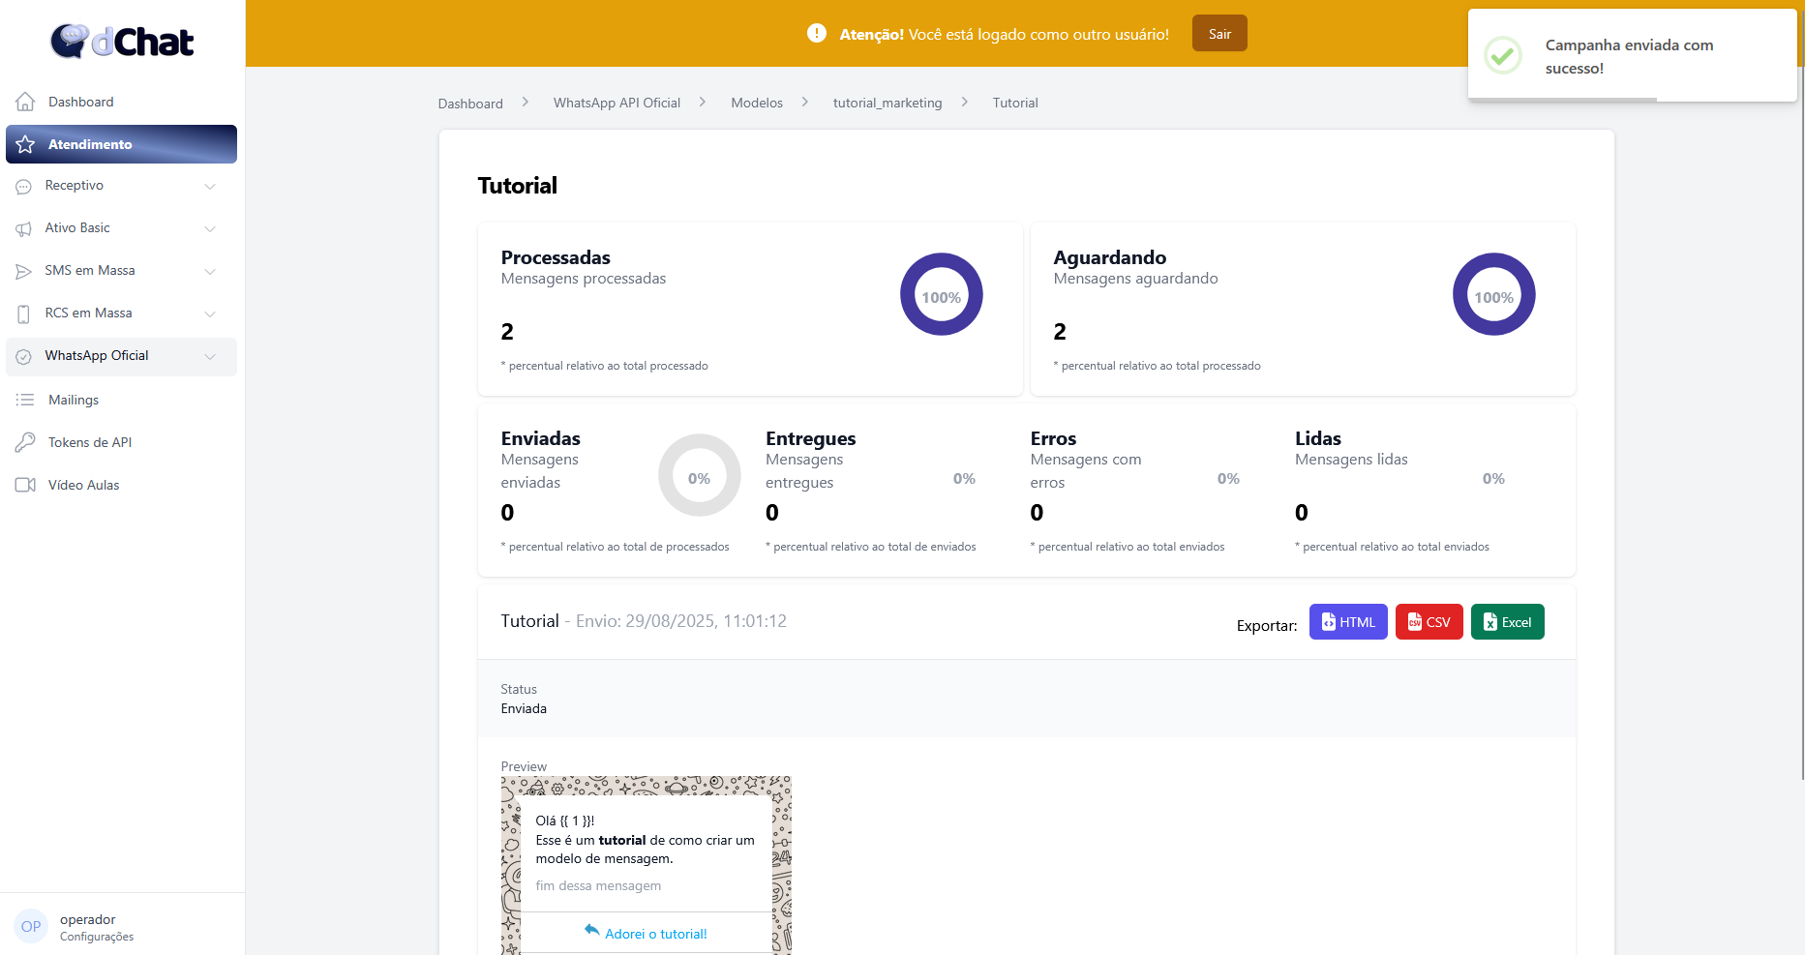Open Dashboard via the home icon
This screenshot has height=955, width=1805.
tap(25, 102)
